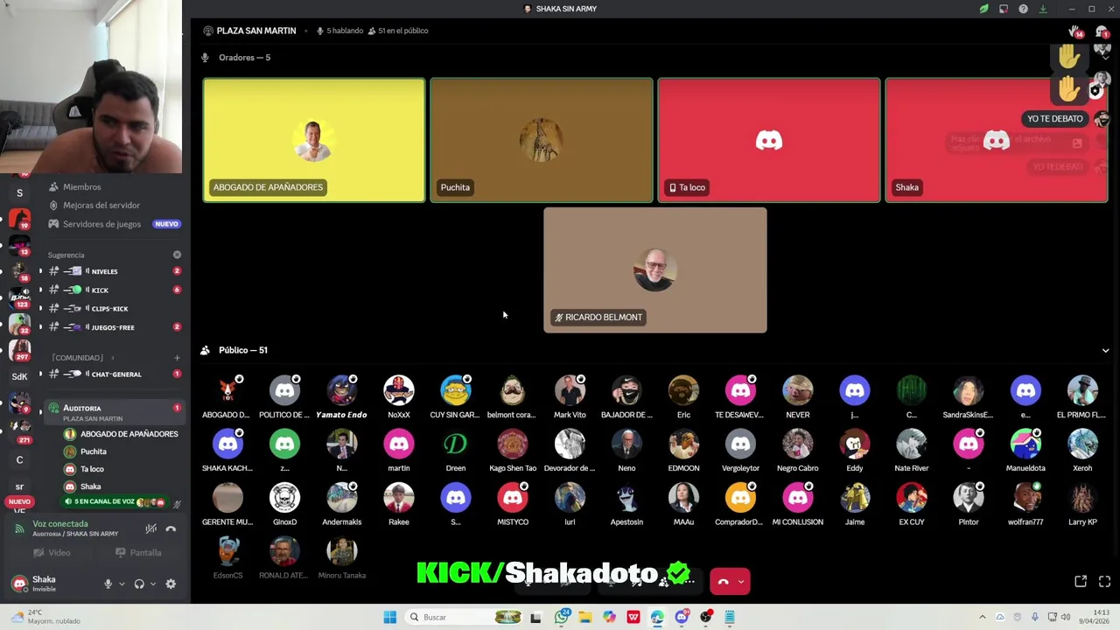
Task: Click wolfran777 audience avatar
Action: pyautogui.click(x=1025, y=498)
